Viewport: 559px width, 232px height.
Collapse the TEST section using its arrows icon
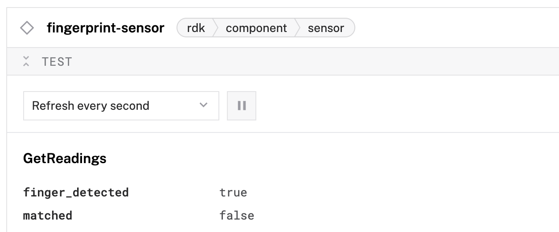coord(26,61)
